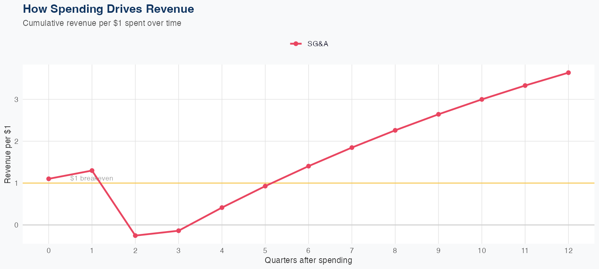Click the data point at quarter 0
Image resolution: width=599 pixels, height=269 pixels.
point(49,179)
